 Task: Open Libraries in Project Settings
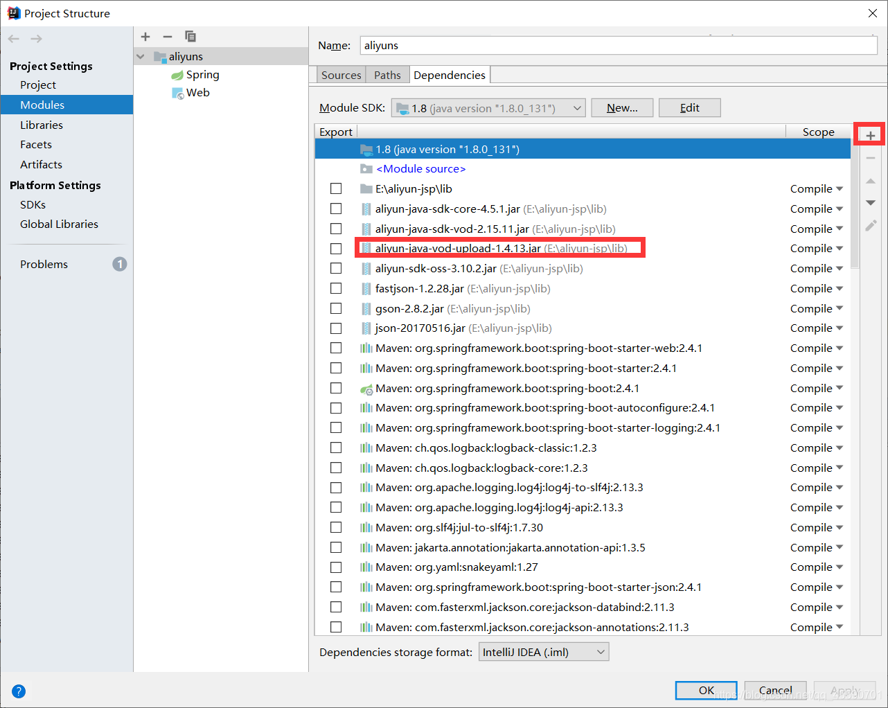point(42,125)
